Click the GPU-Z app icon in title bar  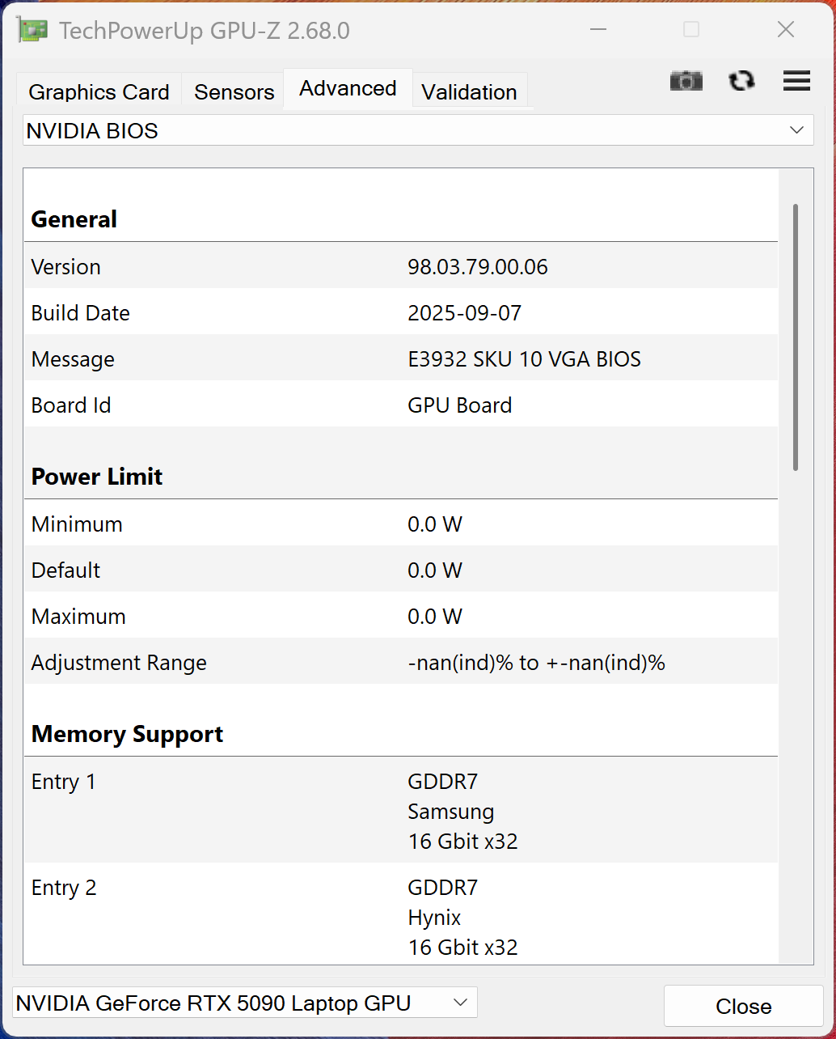(x=32, y=31)
